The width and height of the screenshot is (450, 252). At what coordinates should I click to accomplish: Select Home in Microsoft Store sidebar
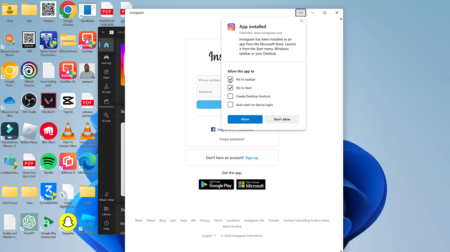click(x=106, y=45)
